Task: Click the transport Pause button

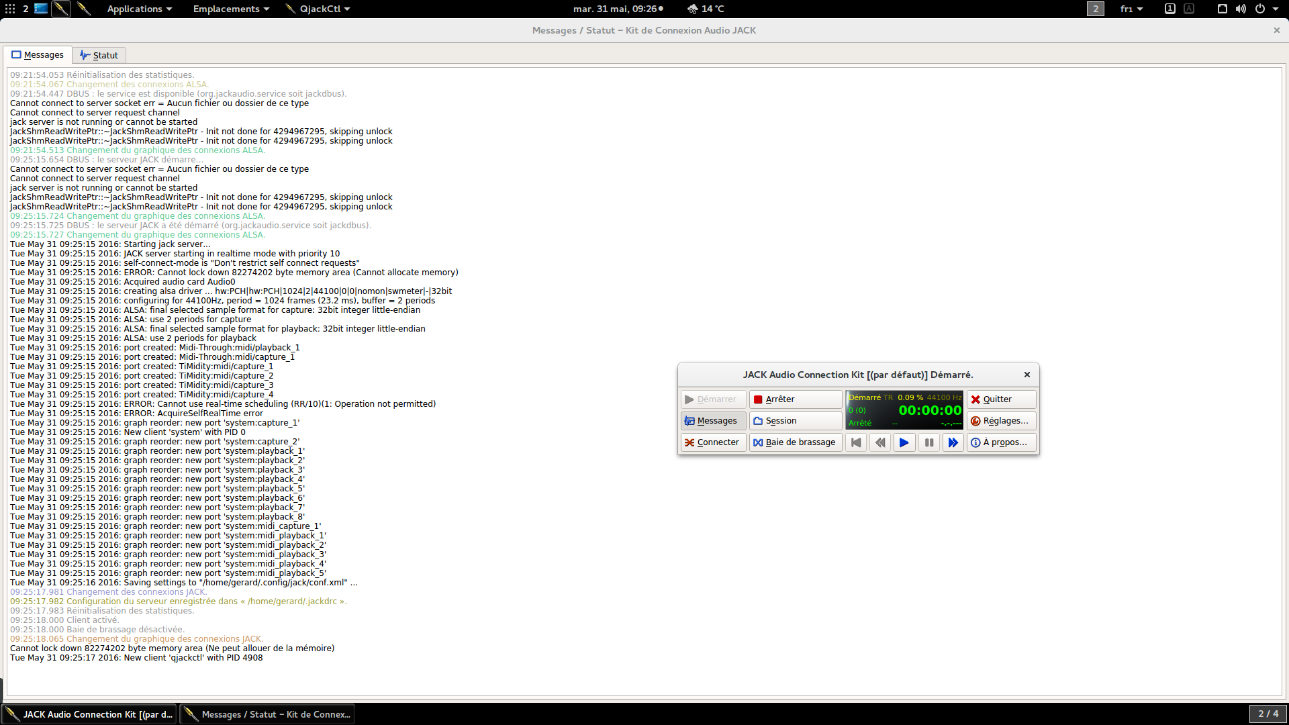Action: [928, 442]
